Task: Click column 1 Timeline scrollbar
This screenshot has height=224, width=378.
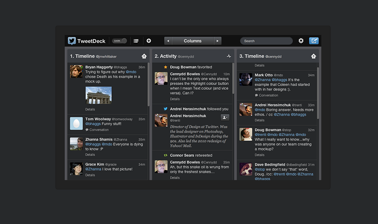Action: click(x=148, y=85)
